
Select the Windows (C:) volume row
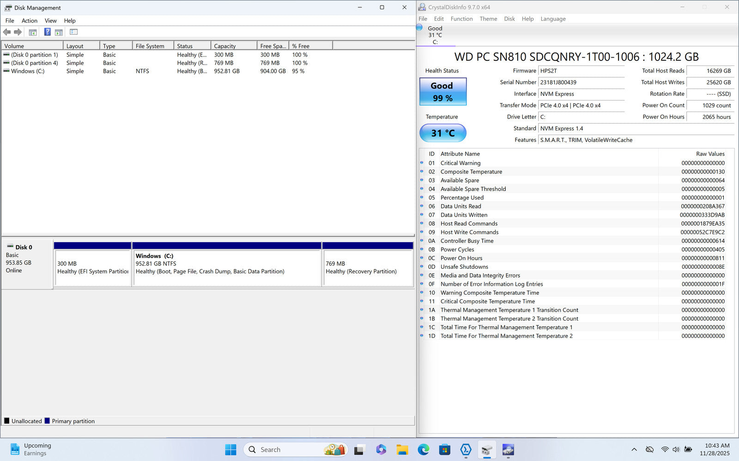pos(28,71)
